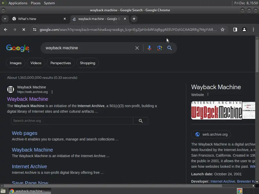Bookmark this page with the star

point(223,30)
